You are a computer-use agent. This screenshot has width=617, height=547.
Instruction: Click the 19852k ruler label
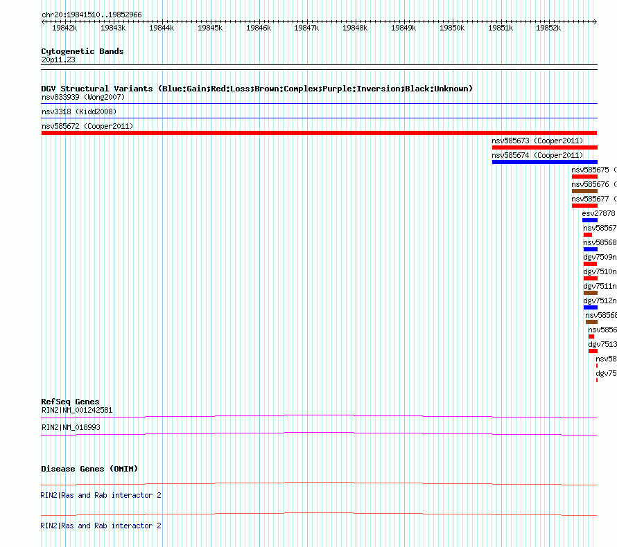point(548,28)
